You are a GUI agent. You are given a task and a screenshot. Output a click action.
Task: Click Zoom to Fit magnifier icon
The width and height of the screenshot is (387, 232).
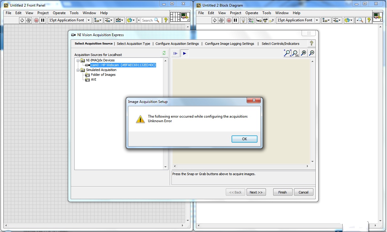point(288,53)
